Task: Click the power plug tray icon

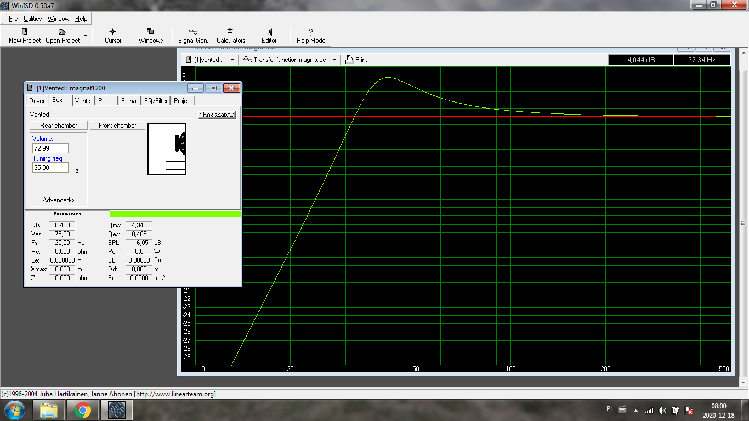Action: coord(676,410)
